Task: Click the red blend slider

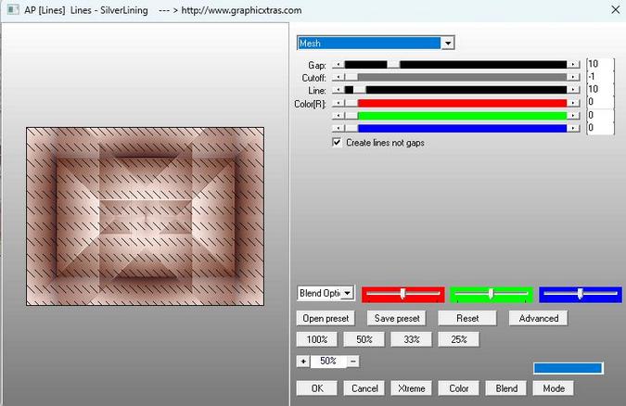Action: [x=402, y=294]
